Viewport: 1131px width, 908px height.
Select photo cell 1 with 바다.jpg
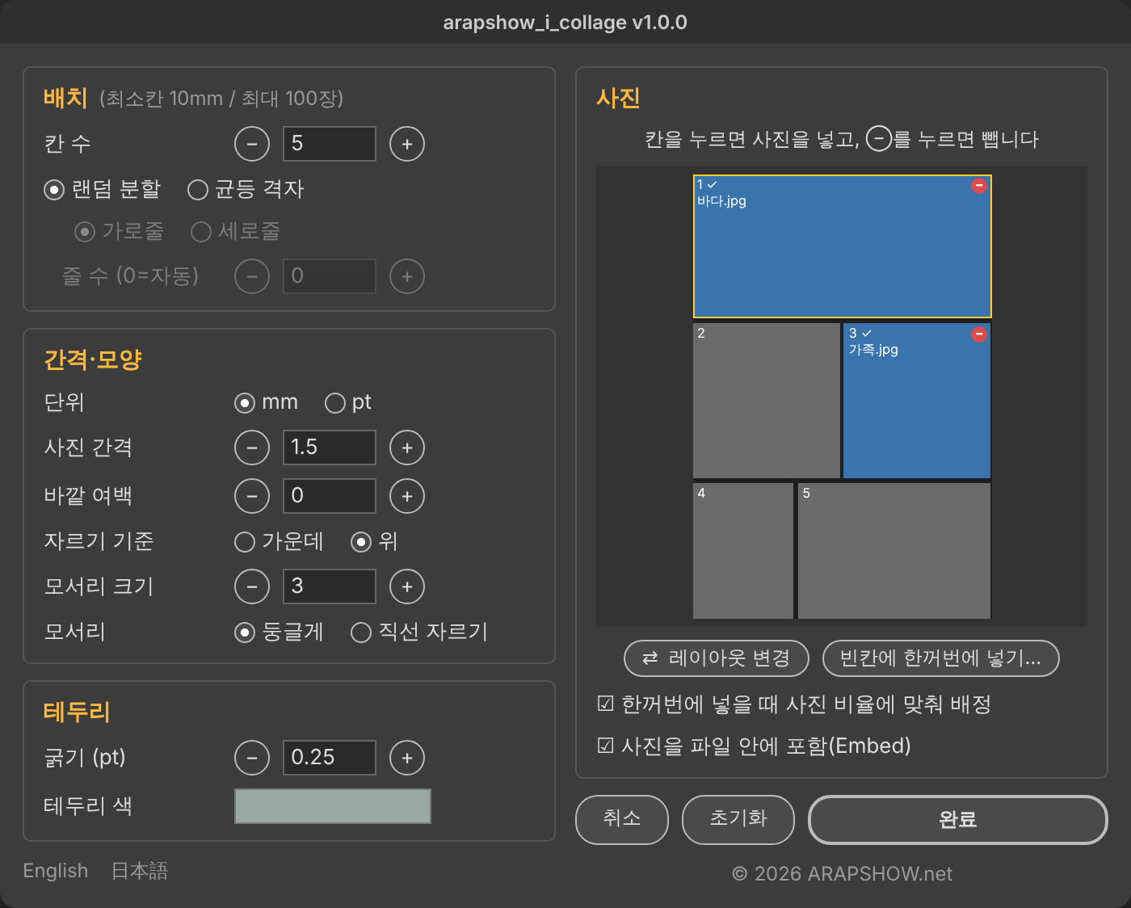click(843, 246)
